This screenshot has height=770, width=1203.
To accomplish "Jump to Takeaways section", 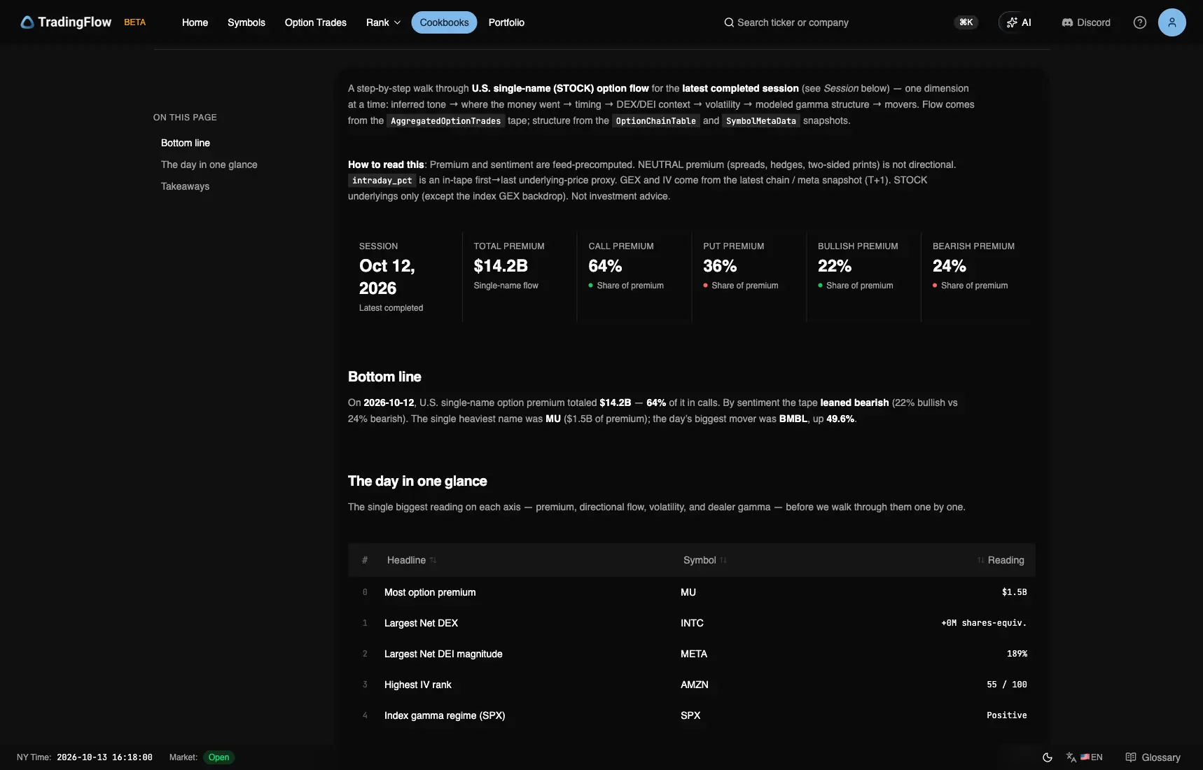I will 185,186.
